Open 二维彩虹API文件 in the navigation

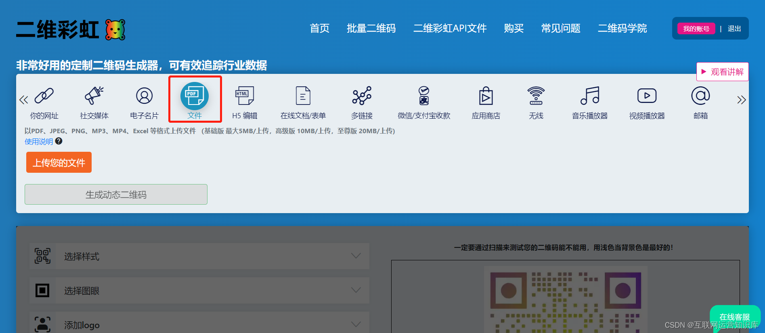(450, 28)
